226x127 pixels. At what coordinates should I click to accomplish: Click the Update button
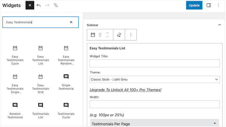pos(194,5)
